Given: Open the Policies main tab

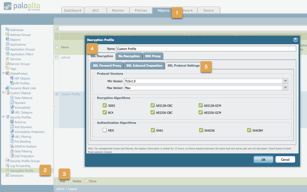Looking at the screenshot, I should [141, 10].
